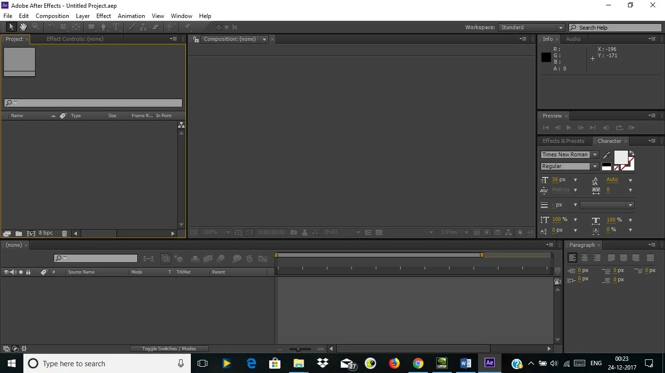The height and width of the screenshot is (373, 665).
Task: Delete selected project items with trash icon
Action: click(64, 234)
